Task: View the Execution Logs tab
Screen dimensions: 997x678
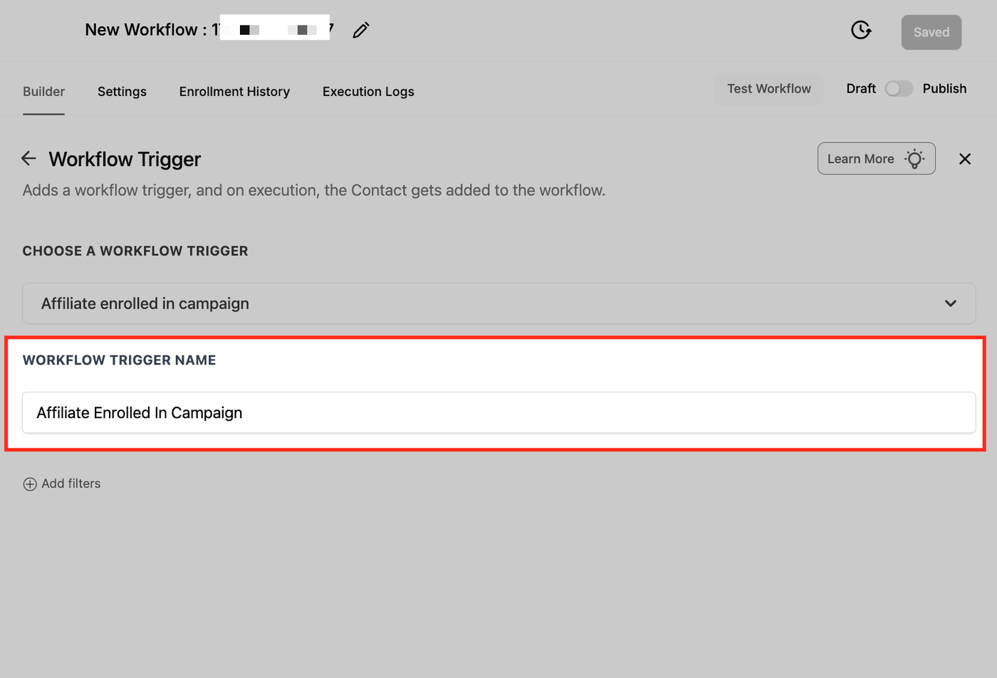Action: 368,91
